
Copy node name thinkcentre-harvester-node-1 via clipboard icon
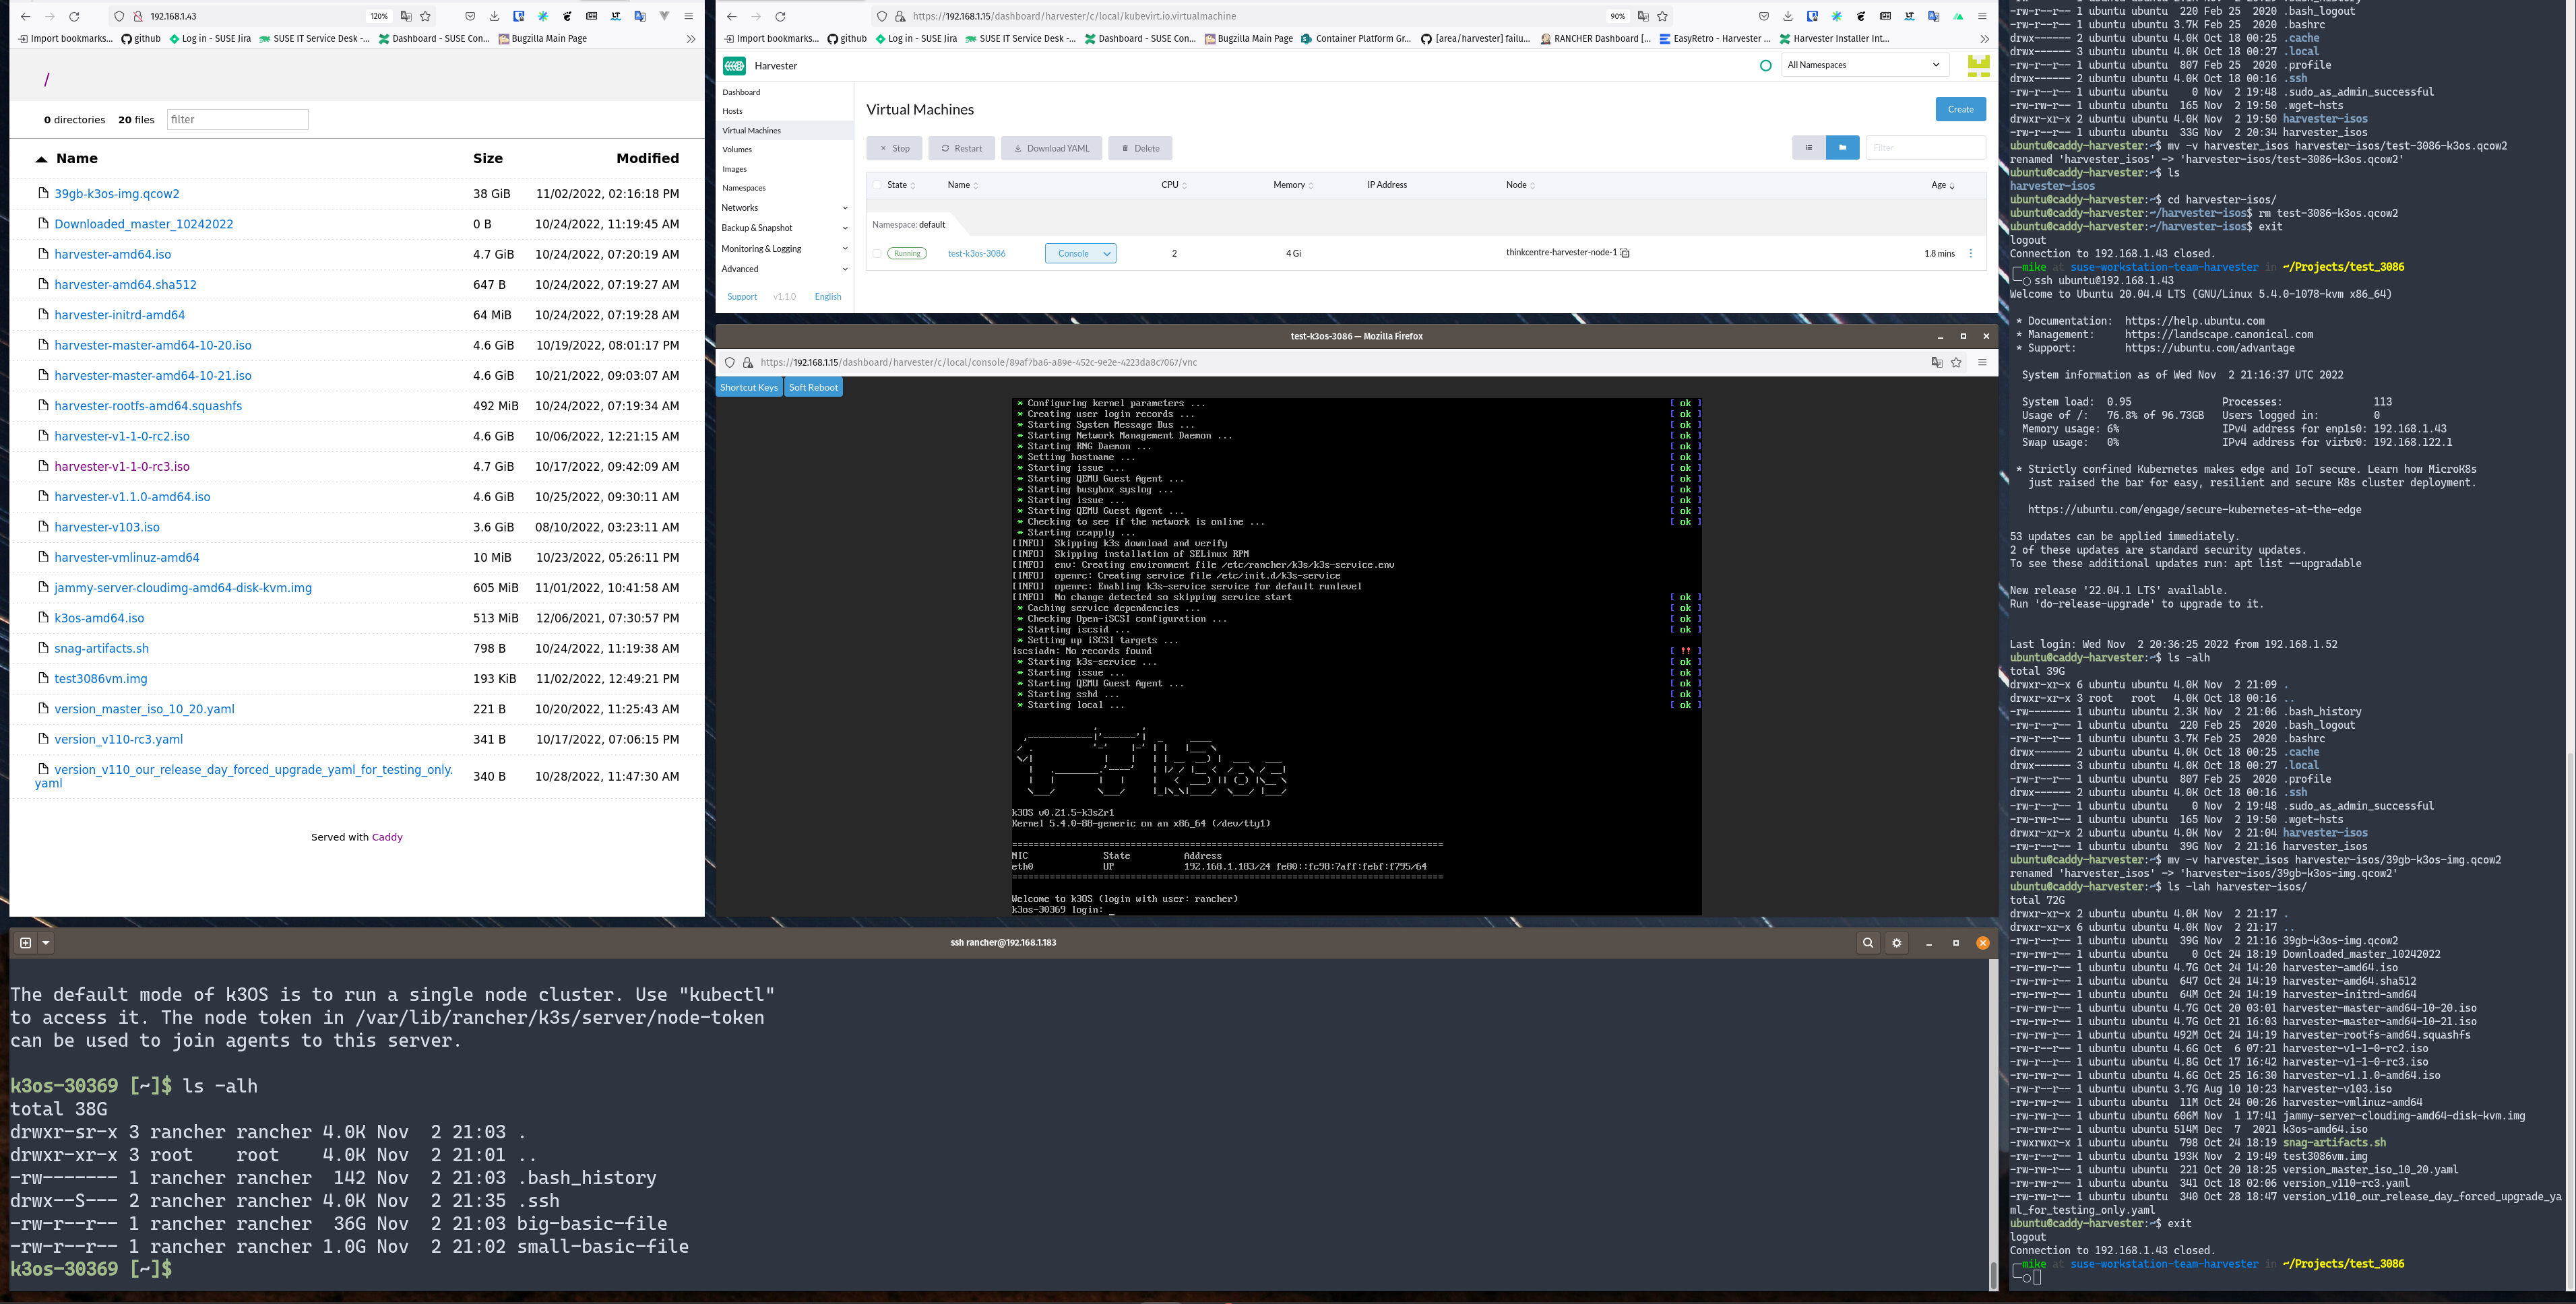1625,253
